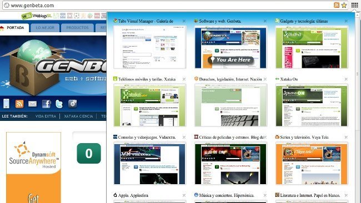Click the page scrollbar at right edge
361x203 pixels.
[x=357, y=74]
